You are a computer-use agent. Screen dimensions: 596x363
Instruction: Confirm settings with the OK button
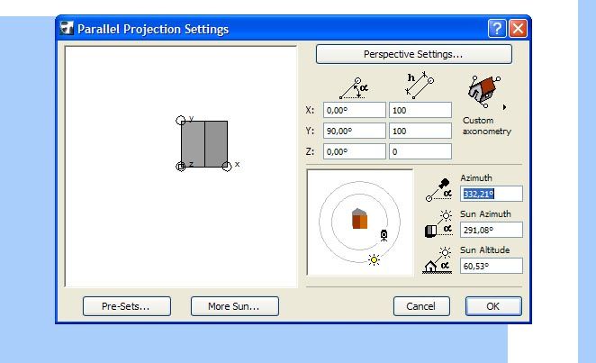[x=493, y=306]
